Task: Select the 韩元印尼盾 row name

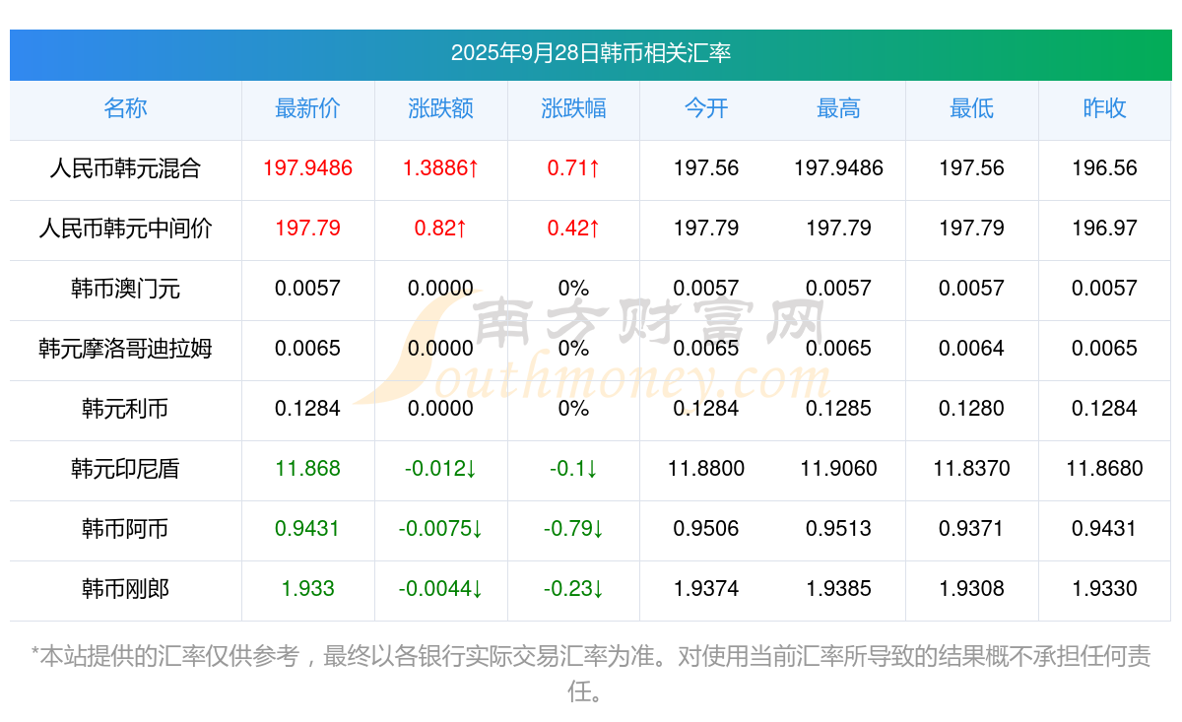Action: pos(125,469)
